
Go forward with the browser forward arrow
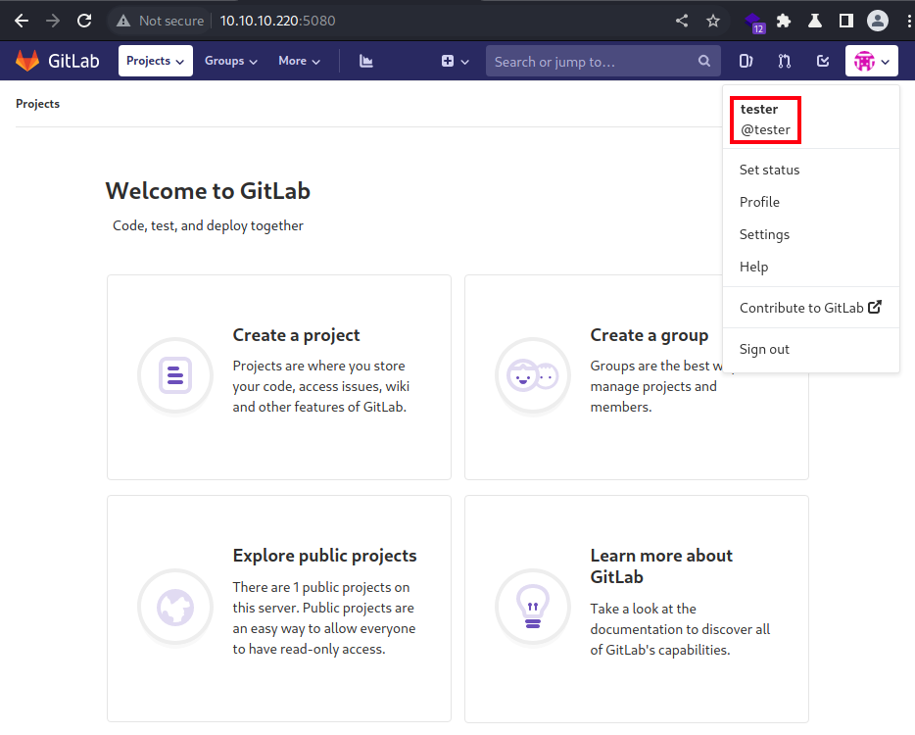tap(53, 21)
